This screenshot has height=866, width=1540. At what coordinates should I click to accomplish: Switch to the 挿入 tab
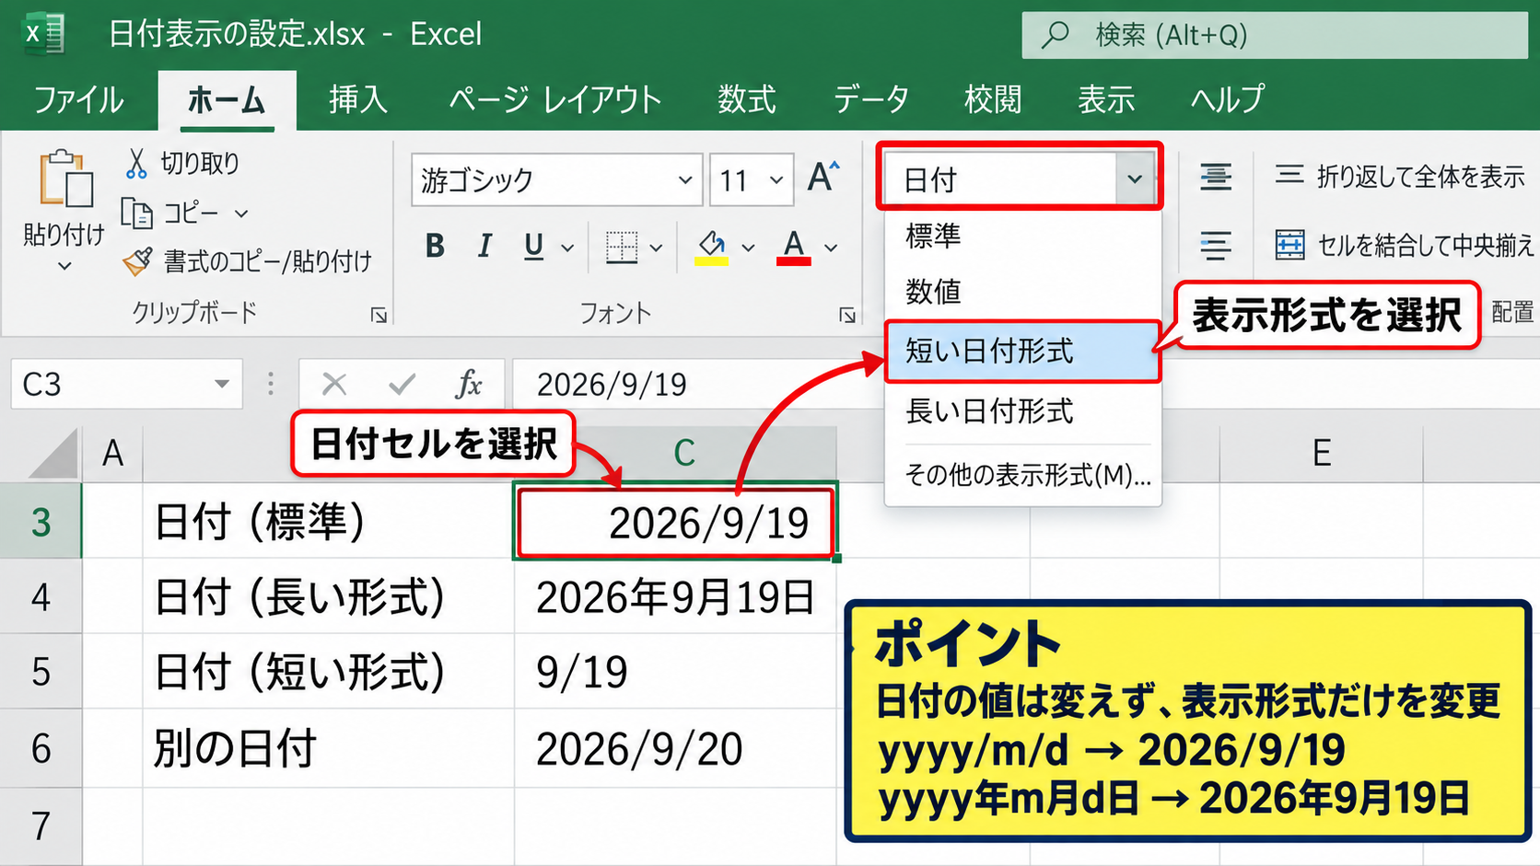(x=358, y=99)
